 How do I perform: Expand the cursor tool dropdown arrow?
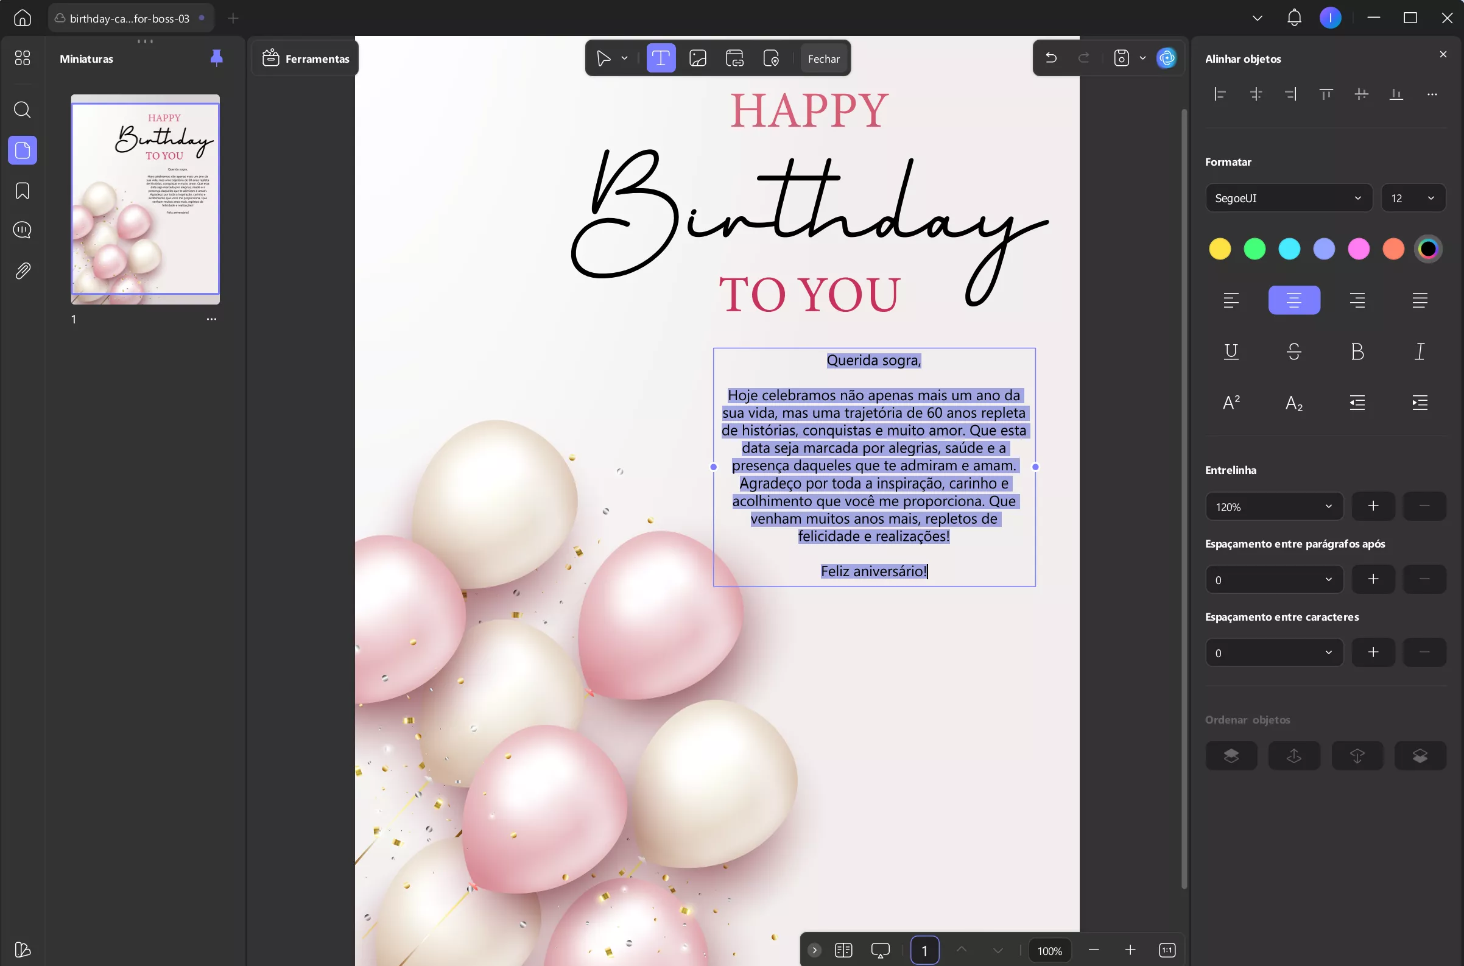pos(625,58)
